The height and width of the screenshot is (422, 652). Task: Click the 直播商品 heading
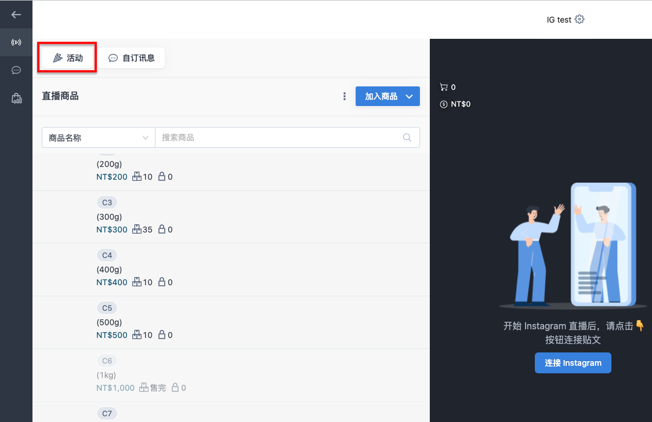coord(60,96)
